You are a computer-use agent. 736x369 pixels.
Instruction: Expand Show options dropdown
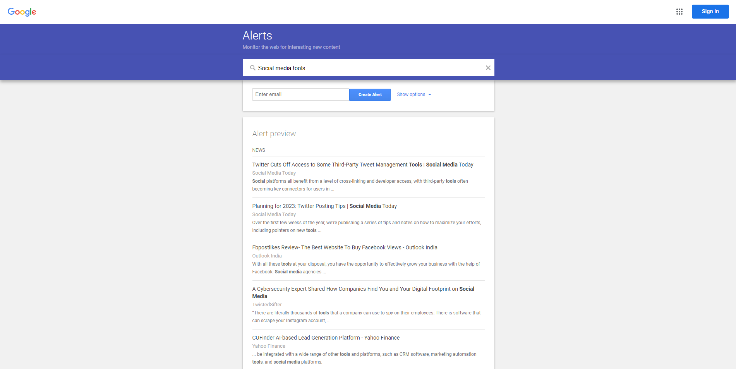(414, 94)
